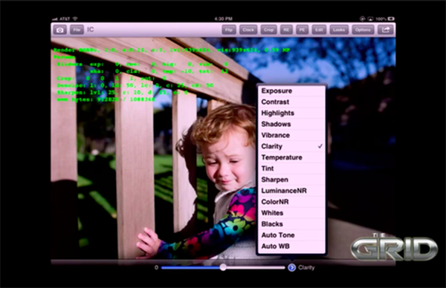Choose Exposure from the adjustment list
This screenshot has height=288, width=446.
pos(291,91)
